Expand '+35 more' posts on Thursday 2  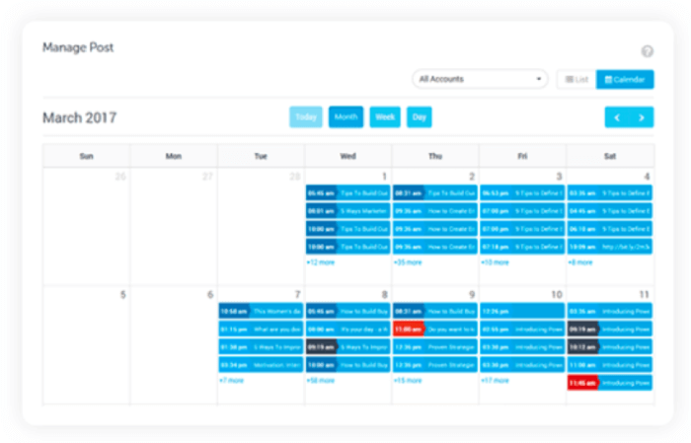click(408, 262)
